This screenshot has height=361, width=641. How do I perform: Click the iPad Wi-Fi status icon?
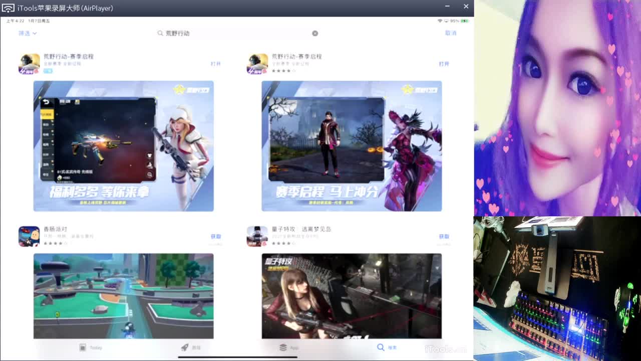click(440, 21)
